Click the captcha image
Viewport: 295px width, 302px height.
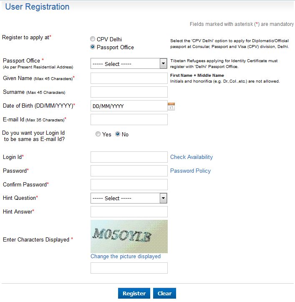tap(129, 237)
